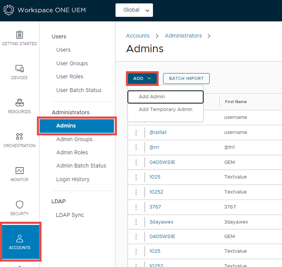Open the Devices section
Viewport: 282px width, 267px height.
(x=19, y=72)
